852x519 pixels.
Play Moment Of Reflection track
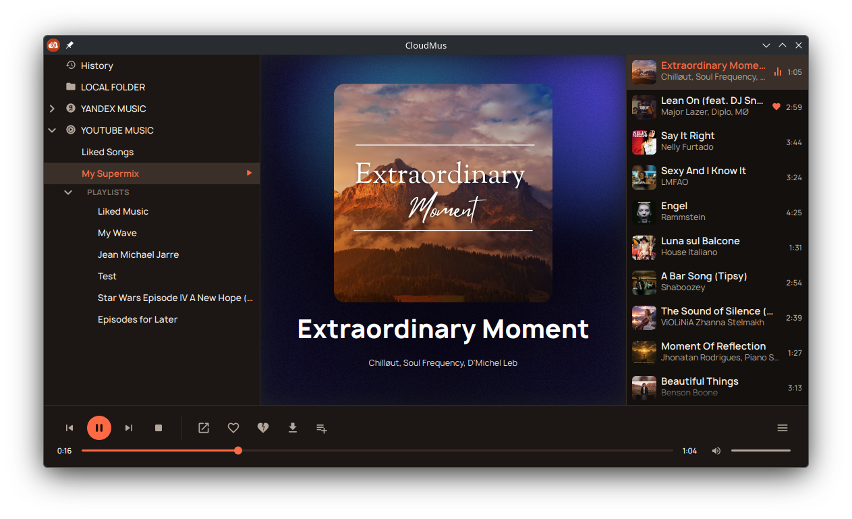(717, 352)
